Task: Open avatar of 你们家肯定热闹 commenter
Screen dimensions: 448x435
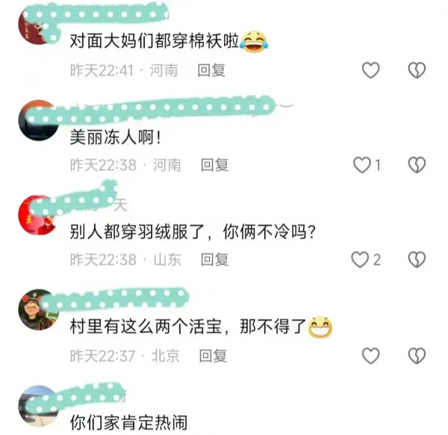Action: (x=39, y=406)
